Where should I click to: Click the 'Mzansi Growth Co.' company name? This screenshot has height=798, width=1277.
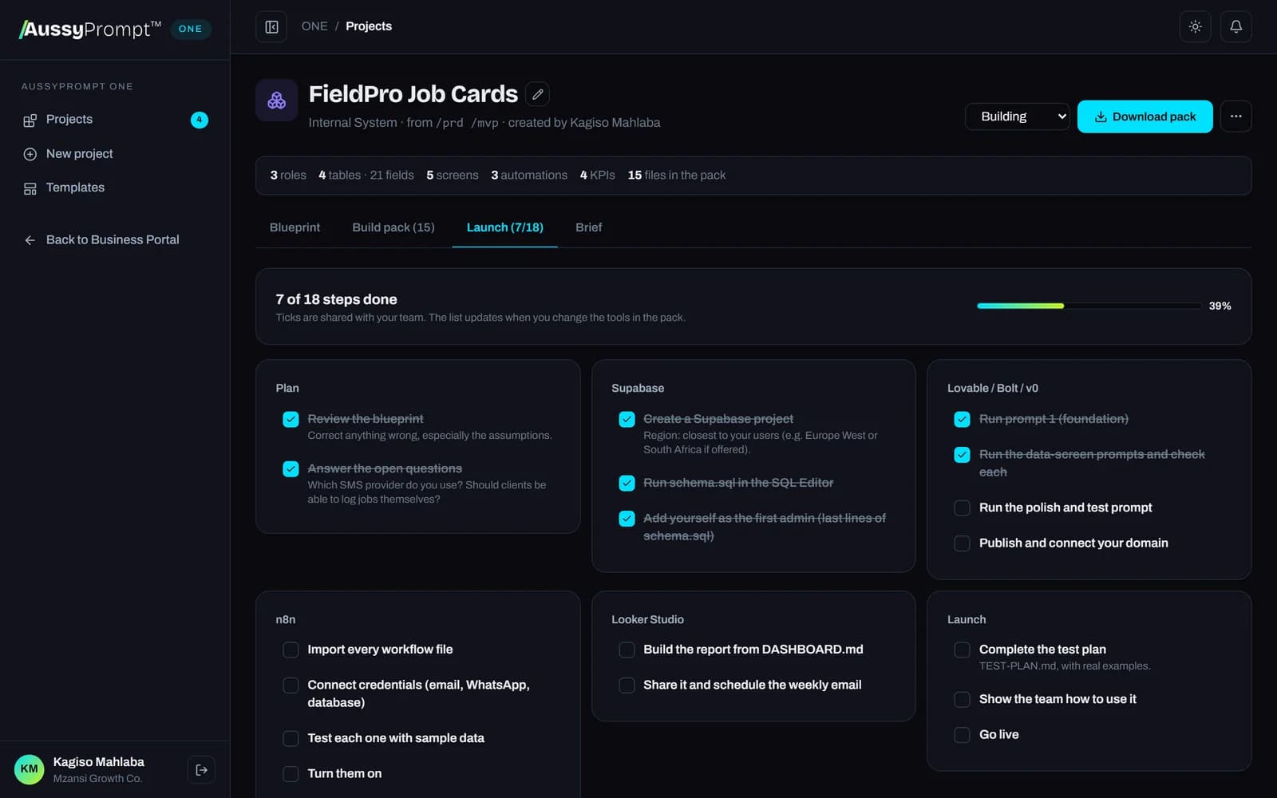97,779
